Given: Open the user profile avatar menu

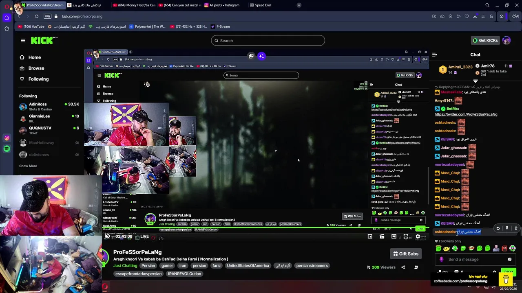Looking at the screenshot, I should (x=506, y=40).
